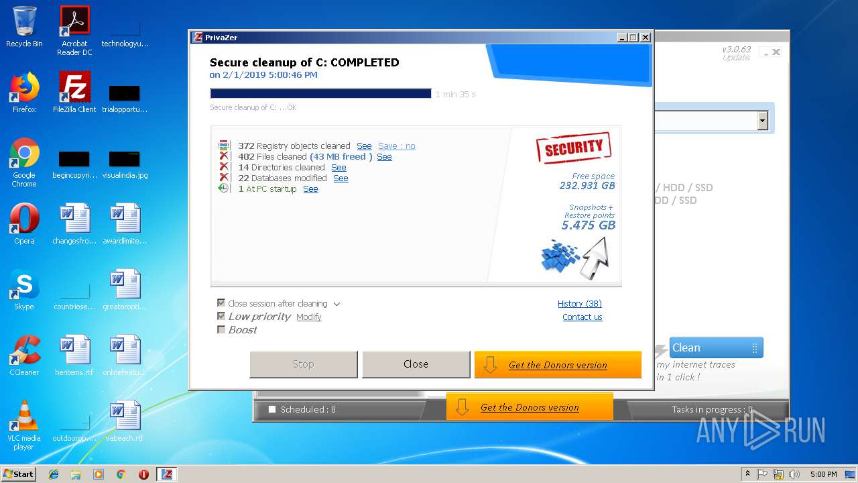The width and height of the screenshot is (858, 483).
Task: Open the combo box in background PrivaZer window
Action: pos(762,121)
